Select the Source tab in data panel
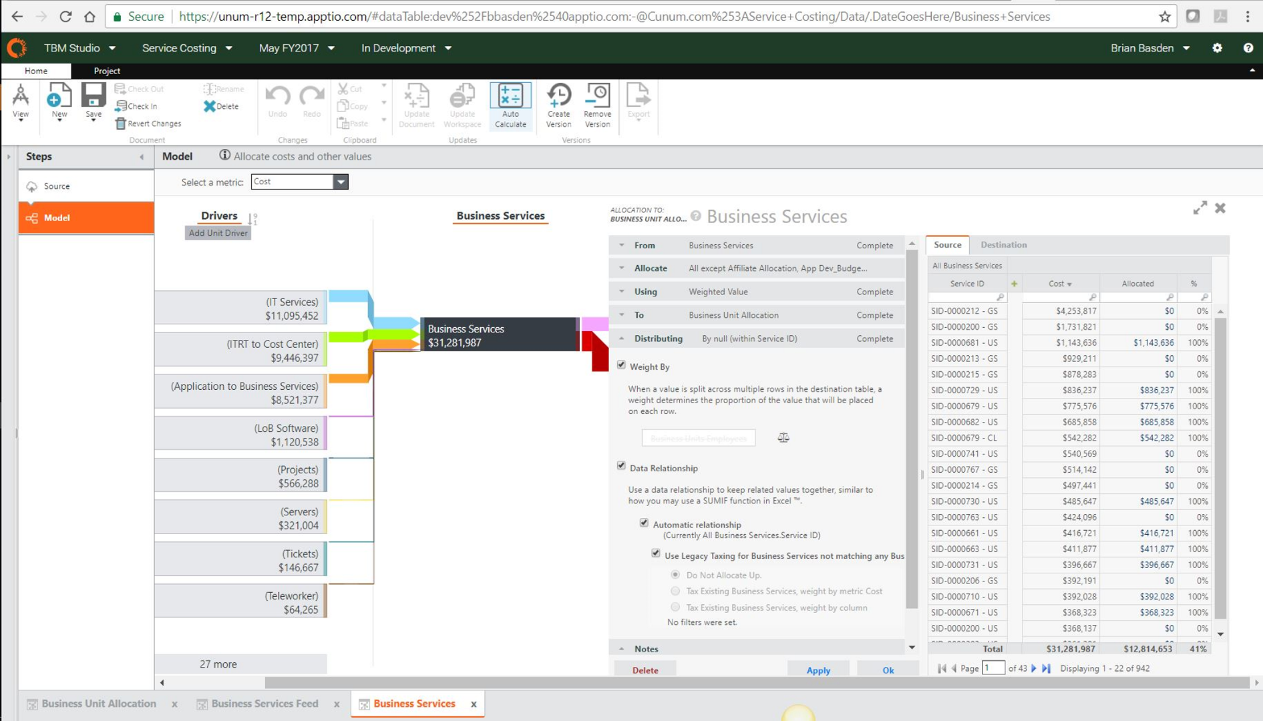Viewport: 1263px width, 721px height. click(x=947, y=245)
